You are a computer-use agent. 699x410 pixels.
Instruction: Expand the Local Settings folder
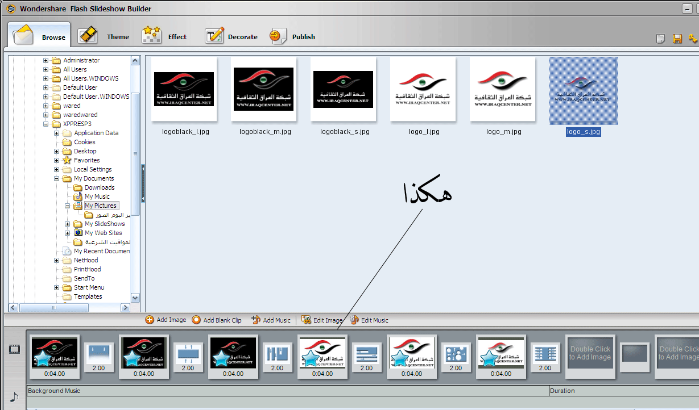[x=57, y=169]
